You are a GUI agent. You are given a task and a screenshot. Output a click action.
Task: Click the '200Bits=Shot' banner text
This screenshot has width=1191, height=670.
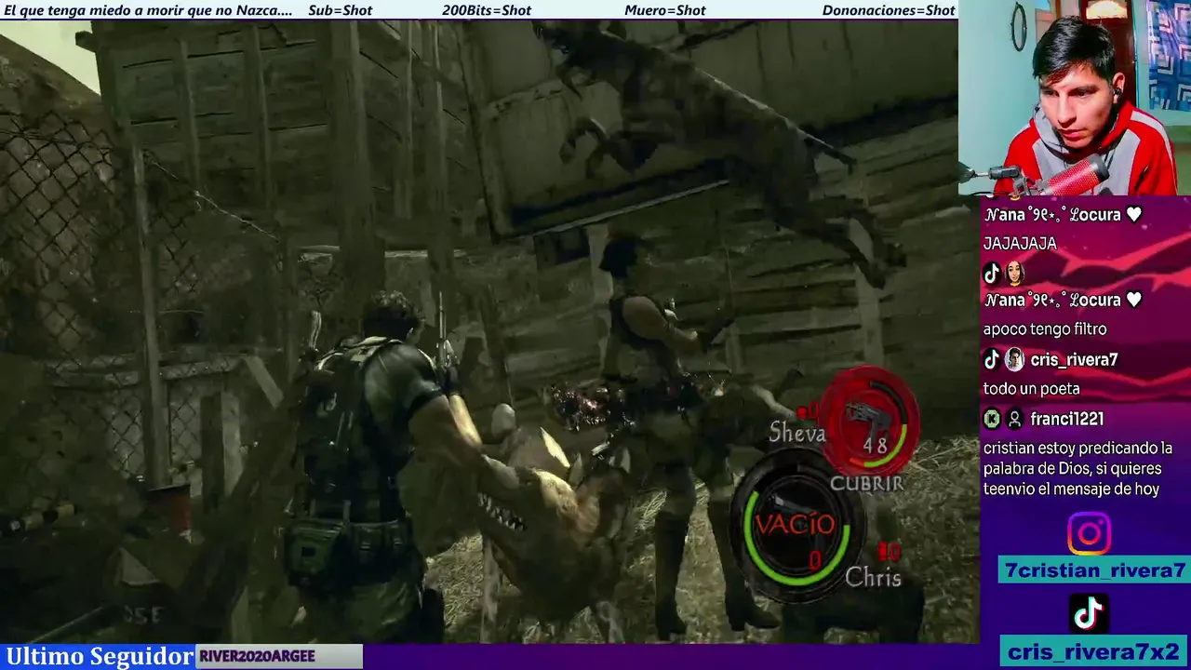(x=487, y=10)
